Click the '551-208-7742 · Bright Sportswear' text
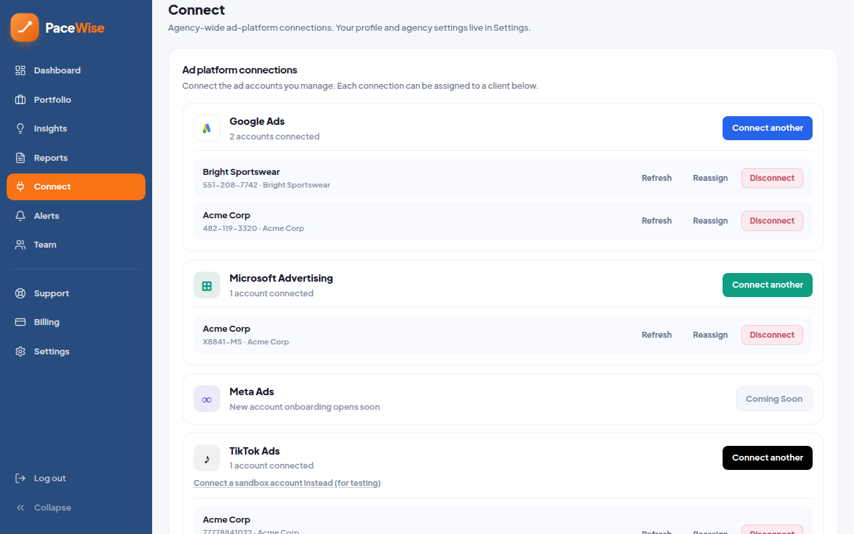 266,185
